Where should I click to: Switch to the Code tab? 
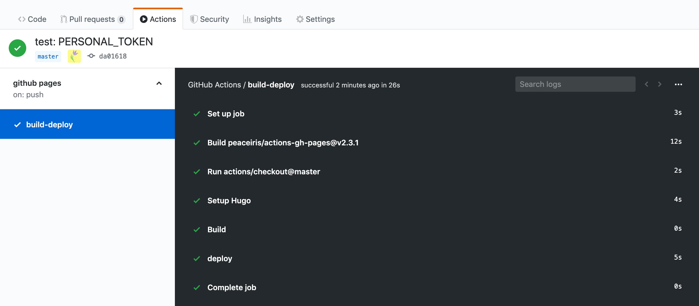[x=32, y=19]
